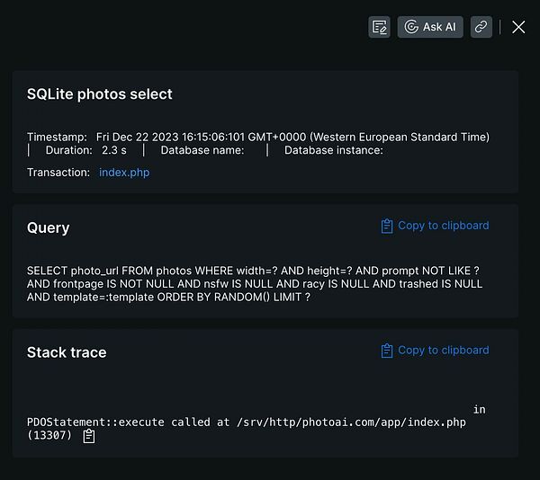Click the Stack trace section heading
Image resolution: width=540 pixels, height=480 pixels.
67,352
